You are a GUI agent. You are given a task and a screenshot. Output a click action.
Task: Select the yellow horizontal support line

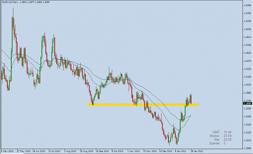143,105
